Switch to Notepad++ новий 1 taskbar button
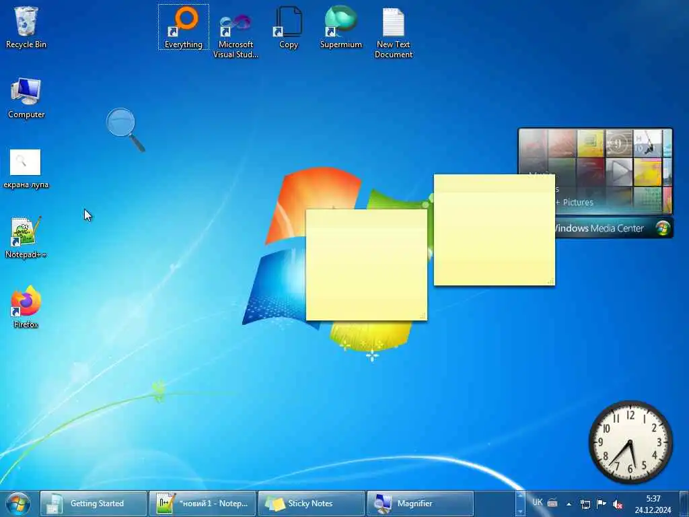 202,504
